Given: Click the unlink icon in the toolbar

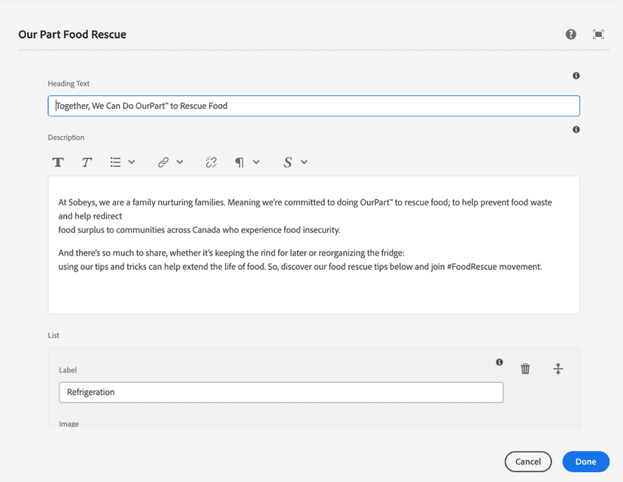Looking at the screenshot, I should 211,162.
